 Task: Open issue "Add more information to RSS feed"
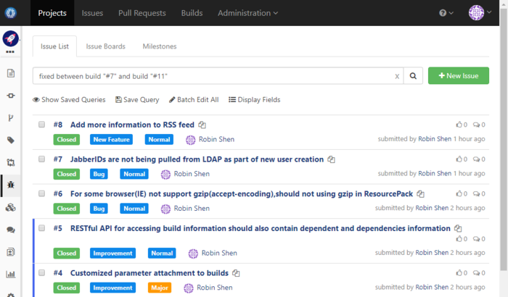tap(133, 125)
